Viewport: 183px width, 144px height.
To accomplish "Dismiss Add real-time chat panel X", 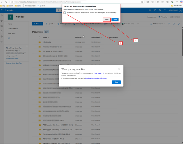I will tap(27, 46).
